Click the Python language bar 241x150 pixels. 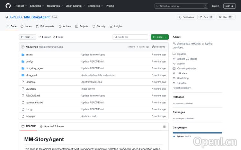(197, 133)
